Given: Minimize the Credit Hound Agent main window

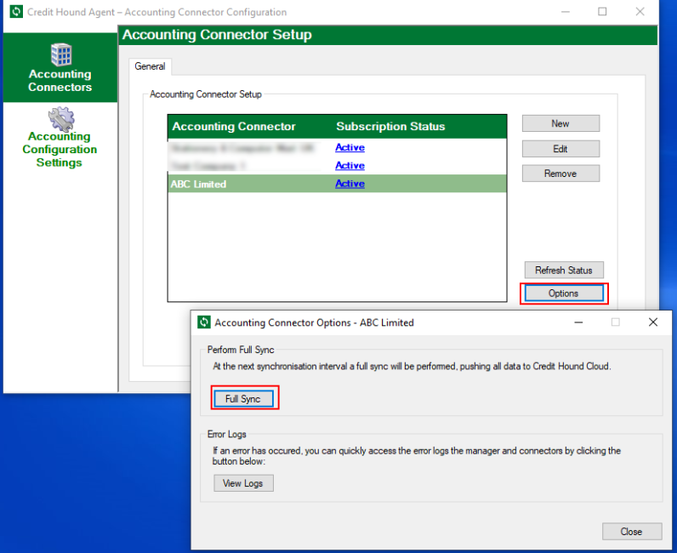Looking at the screenshot, I should pos(566,12).
